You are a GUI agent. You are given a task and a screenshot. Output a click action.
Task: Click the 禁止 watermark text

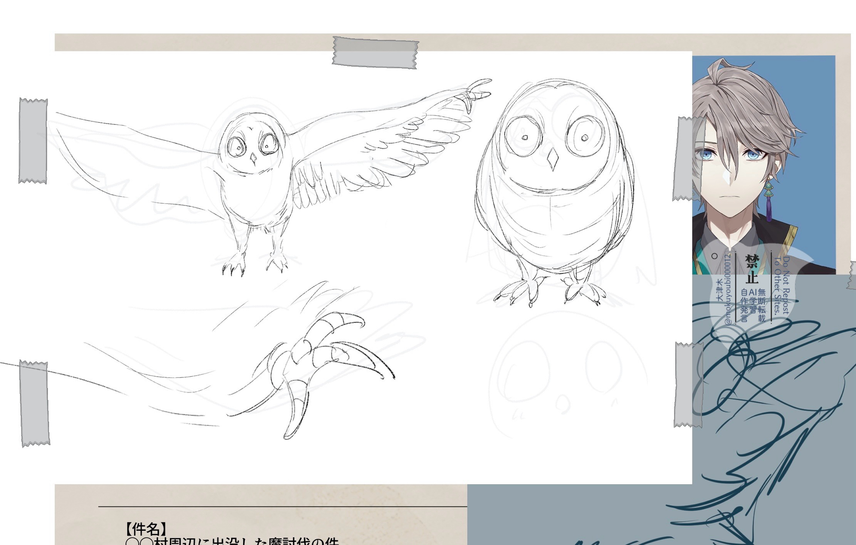click(x=752, y=269)
